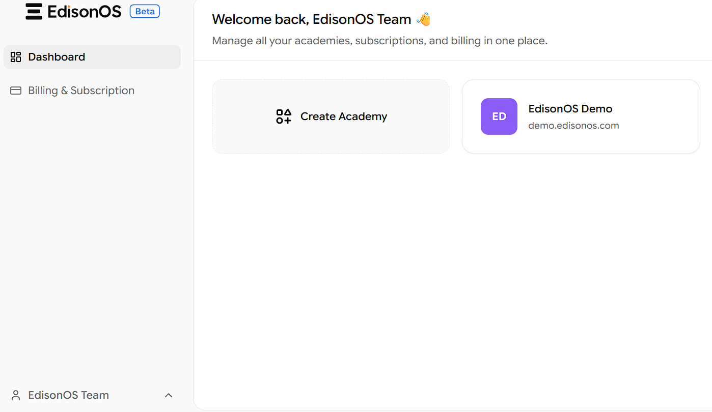Click the Create Academy shapes-plus icon

tap(284, 116)
